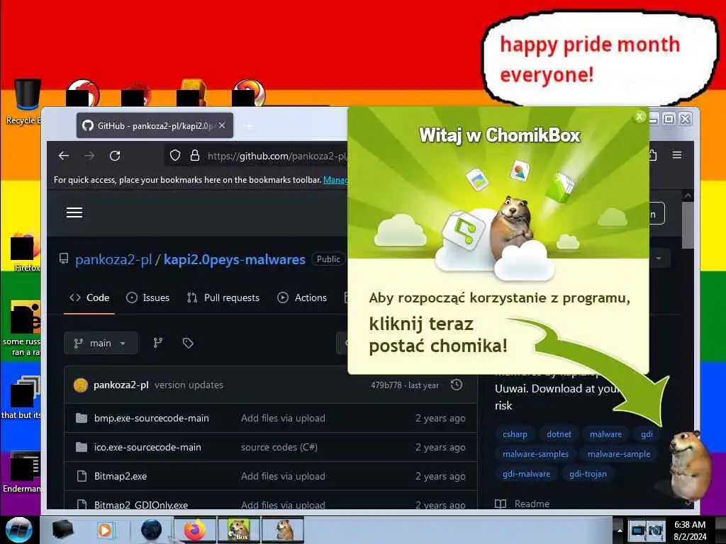Click the hamster character on the desktop

[689, 466]
